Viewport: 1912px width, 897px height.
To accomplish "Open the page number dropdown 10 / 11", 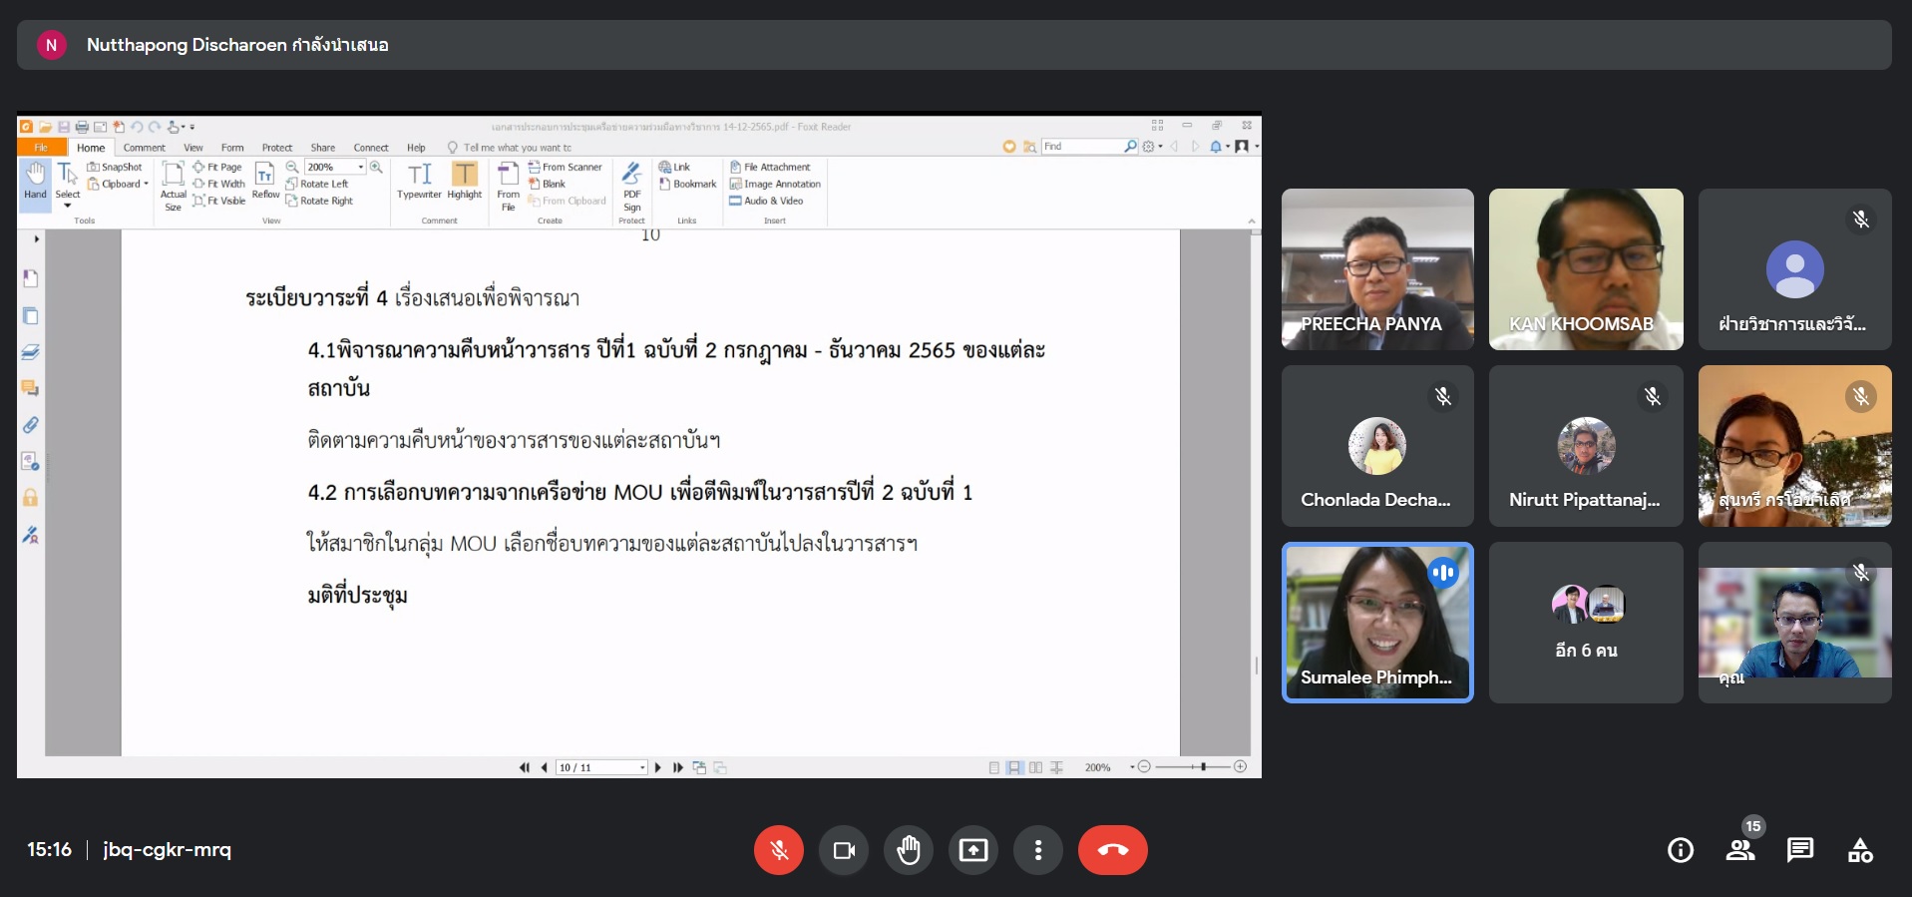I will (x=642, y=767).
